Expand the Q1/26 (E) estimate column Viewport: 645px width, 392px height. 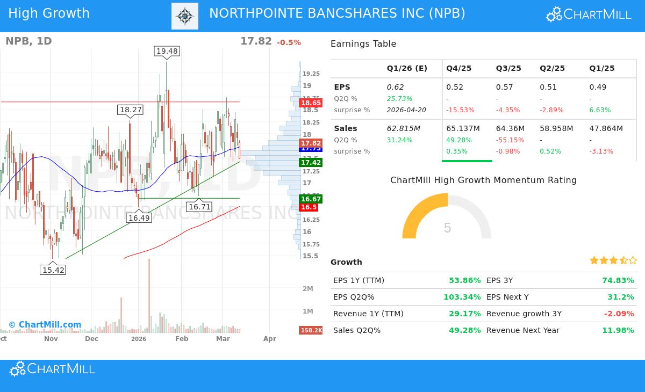click(x=407, y=68)
